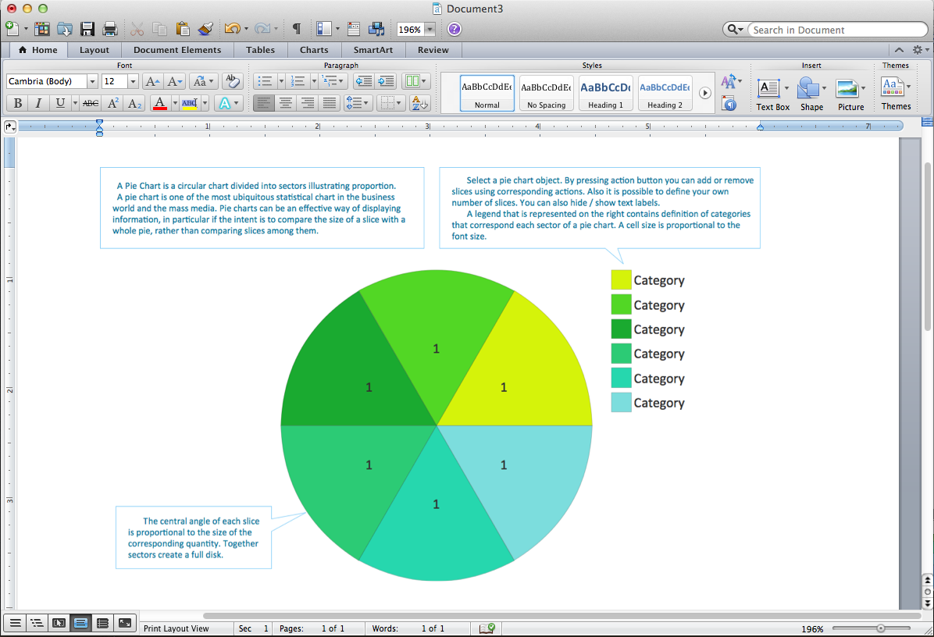Enable strikethrough formatting
The height and width of the screenshot is (637, 934).
point(90,102)
